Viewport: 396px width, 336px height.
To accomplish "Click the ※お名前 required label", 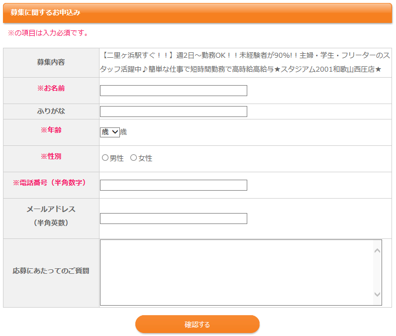I will point(51,88).
